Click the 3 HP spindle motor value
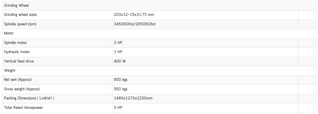The width and height of the screenshot is (318, 114). pos(118,43)
